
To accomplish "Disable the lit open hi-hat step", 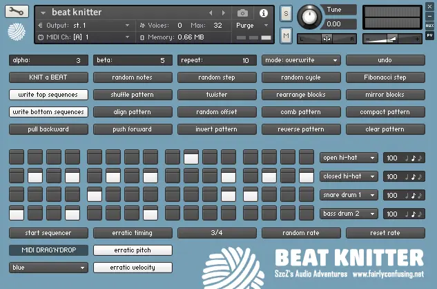I will 191,157.
